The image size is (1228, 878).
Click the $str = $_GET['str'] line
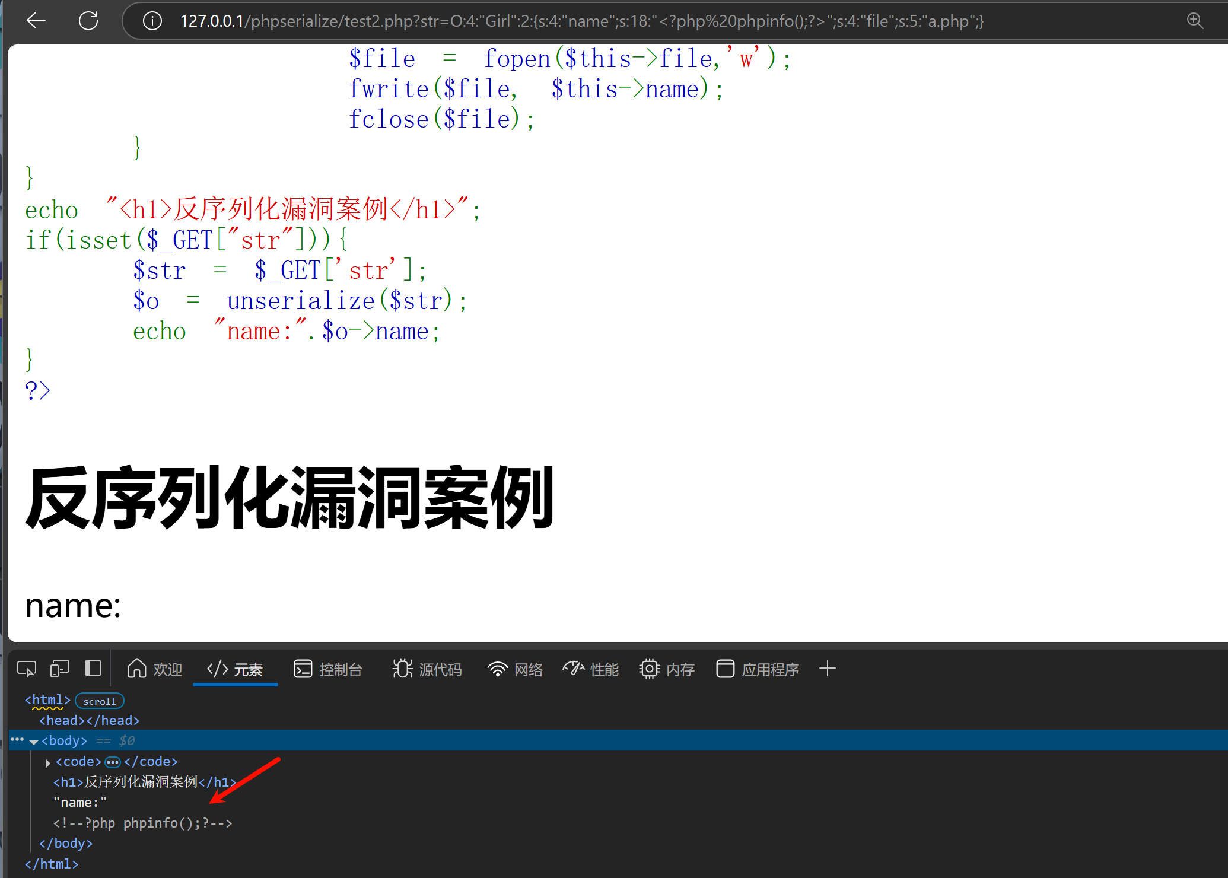click(279, 271)
